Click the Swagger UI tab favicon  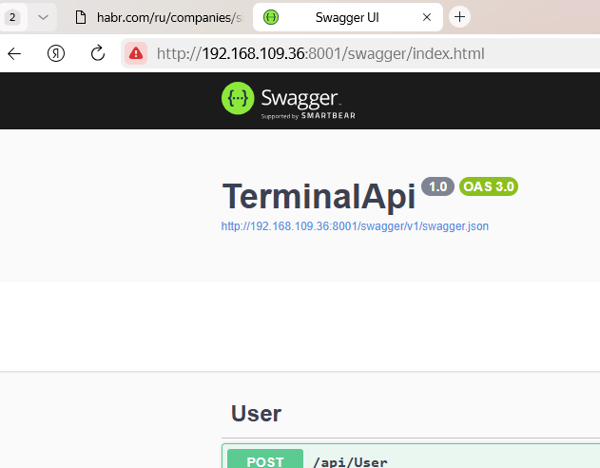pos(271,17)
